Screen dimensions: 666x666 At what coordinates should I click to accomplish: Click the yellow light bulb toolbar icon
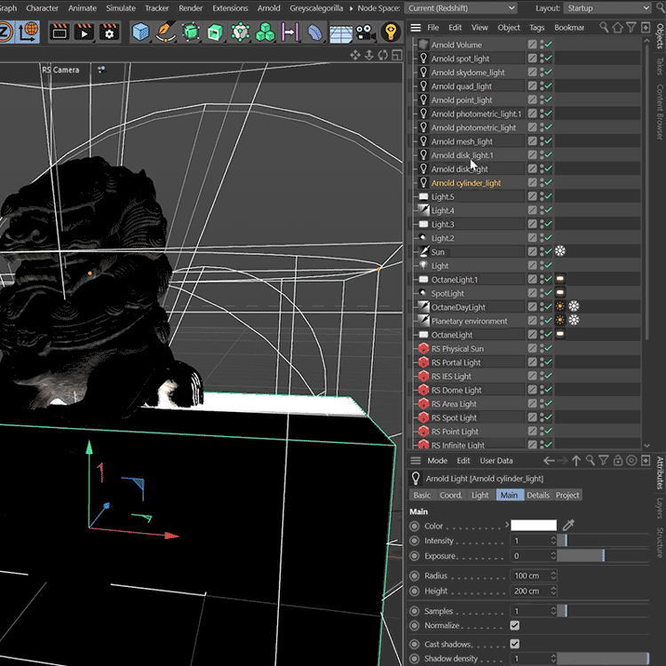[x=390, y=33]
